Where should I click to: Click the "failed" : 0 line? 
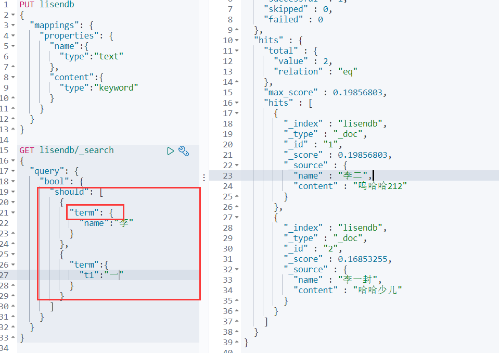293,20
